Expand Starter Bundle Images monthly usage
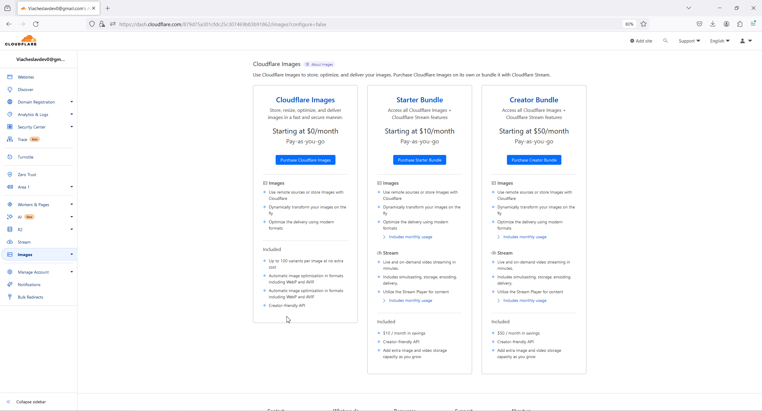The width and height of the screenshot is (762, 411). [410, 237]
